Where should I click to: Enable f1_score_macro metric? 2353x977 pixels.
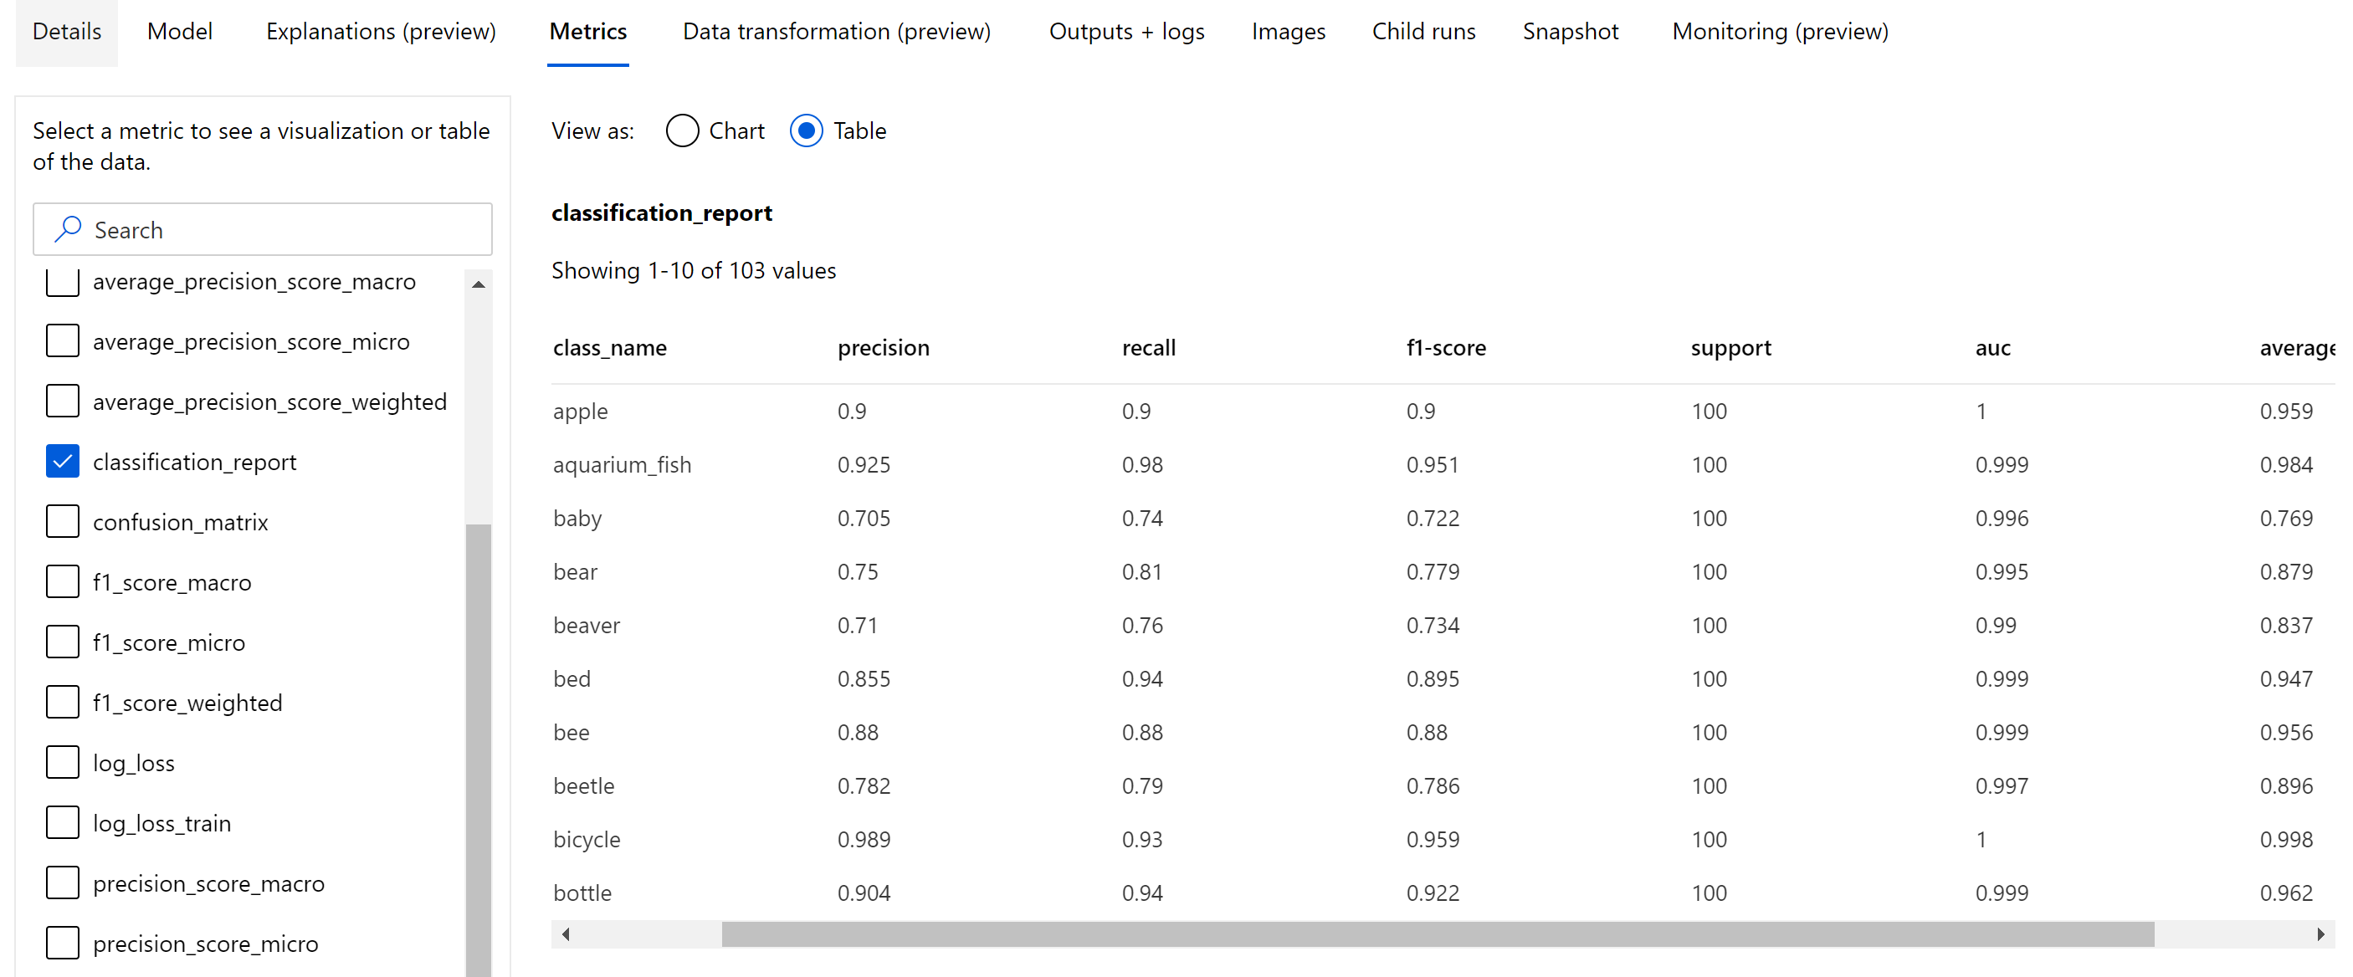click(62, 582)
